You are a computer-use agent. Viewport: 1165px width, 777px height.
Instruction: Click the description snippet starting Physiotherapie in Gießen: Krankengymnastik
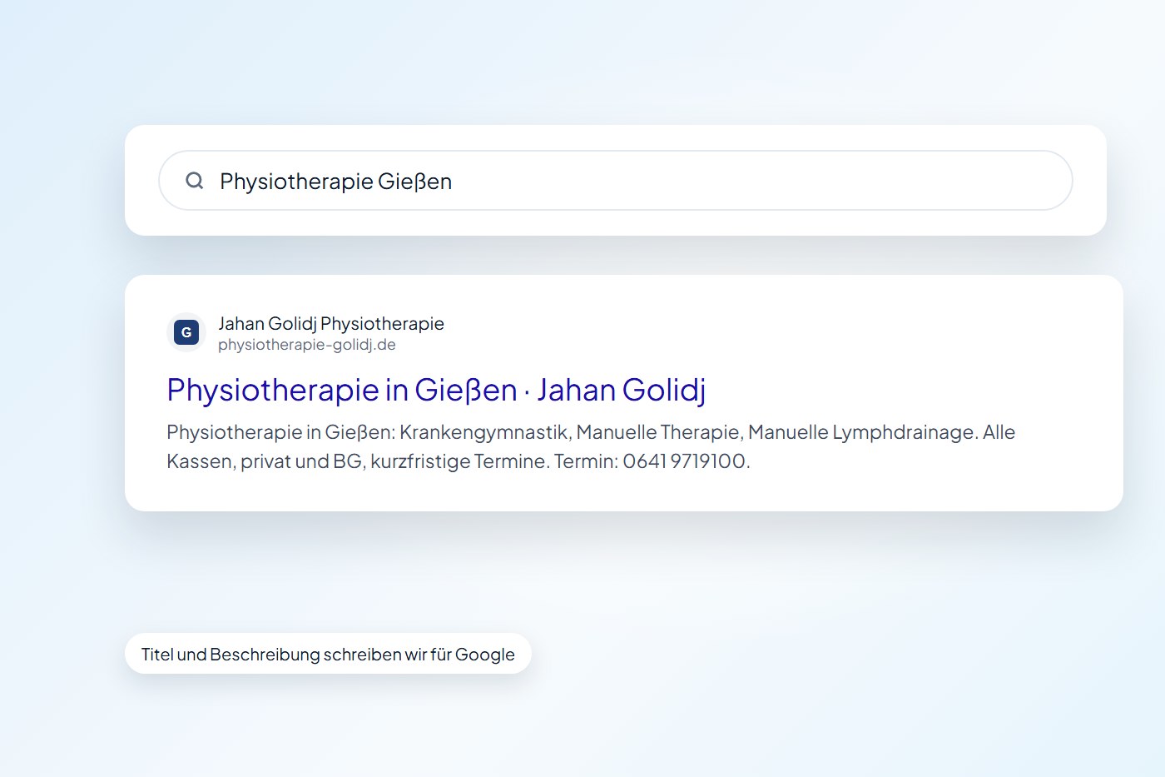(x=591, y=446)
